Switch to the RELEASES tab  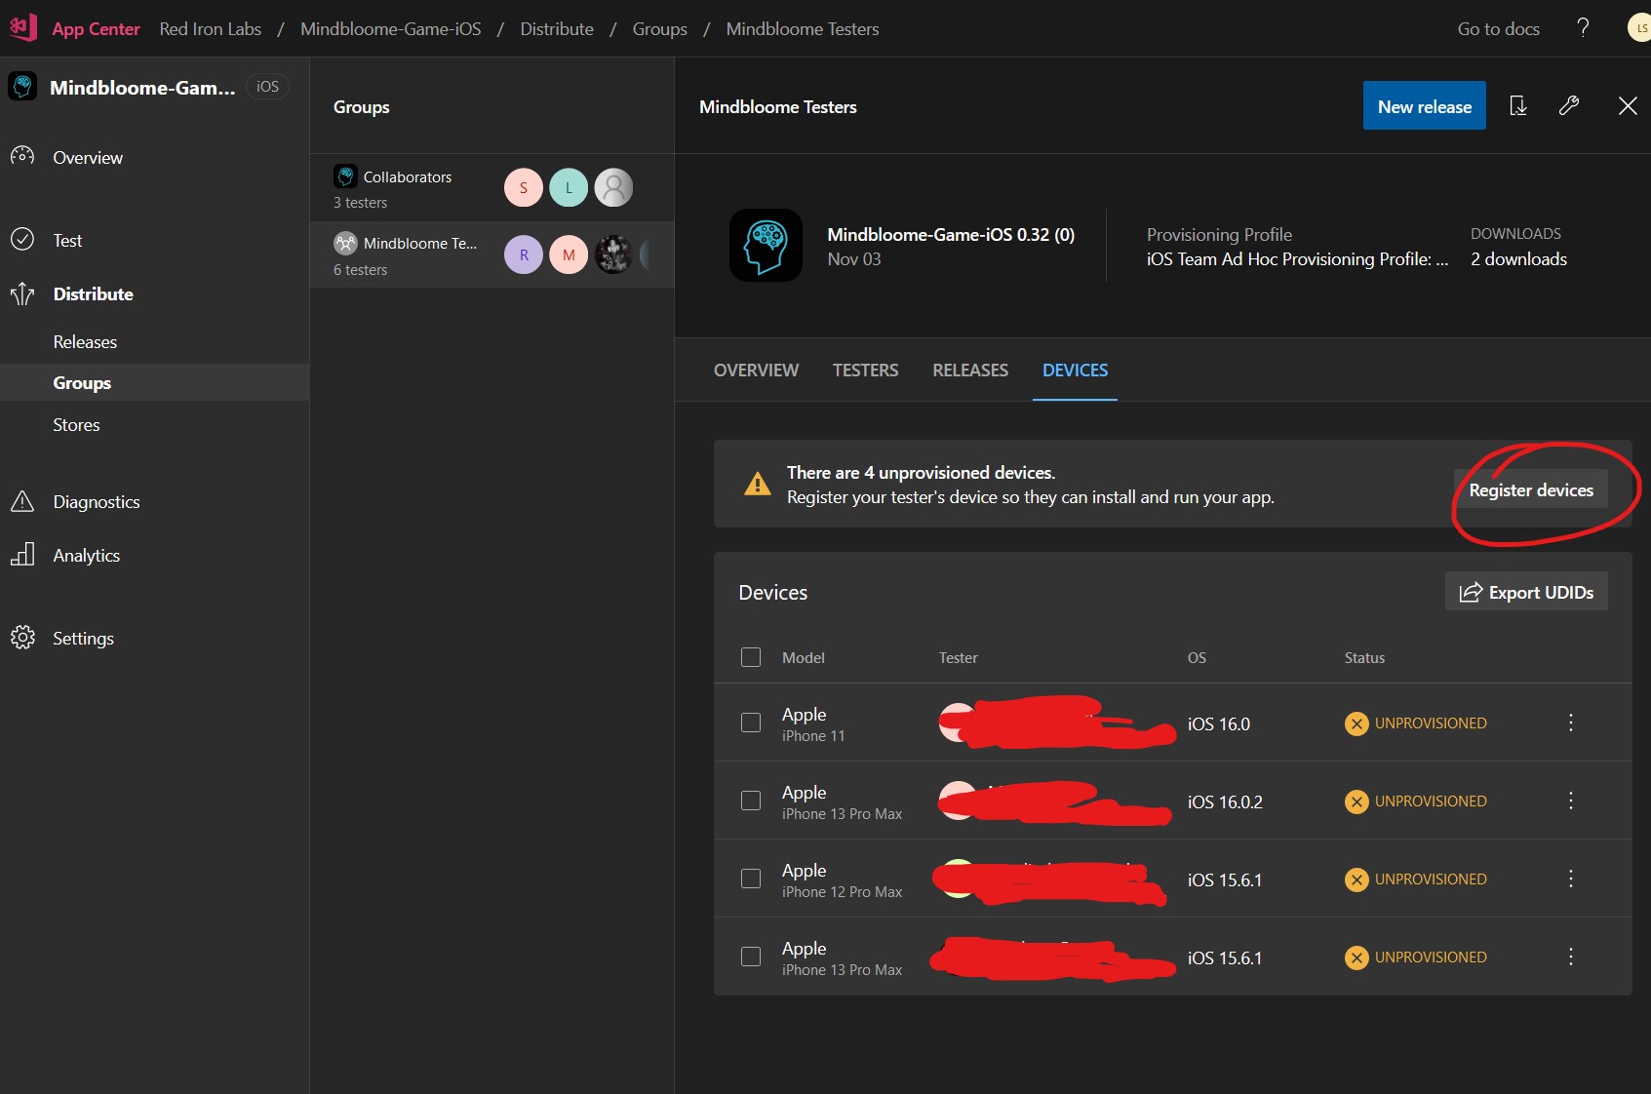point(969,371)
